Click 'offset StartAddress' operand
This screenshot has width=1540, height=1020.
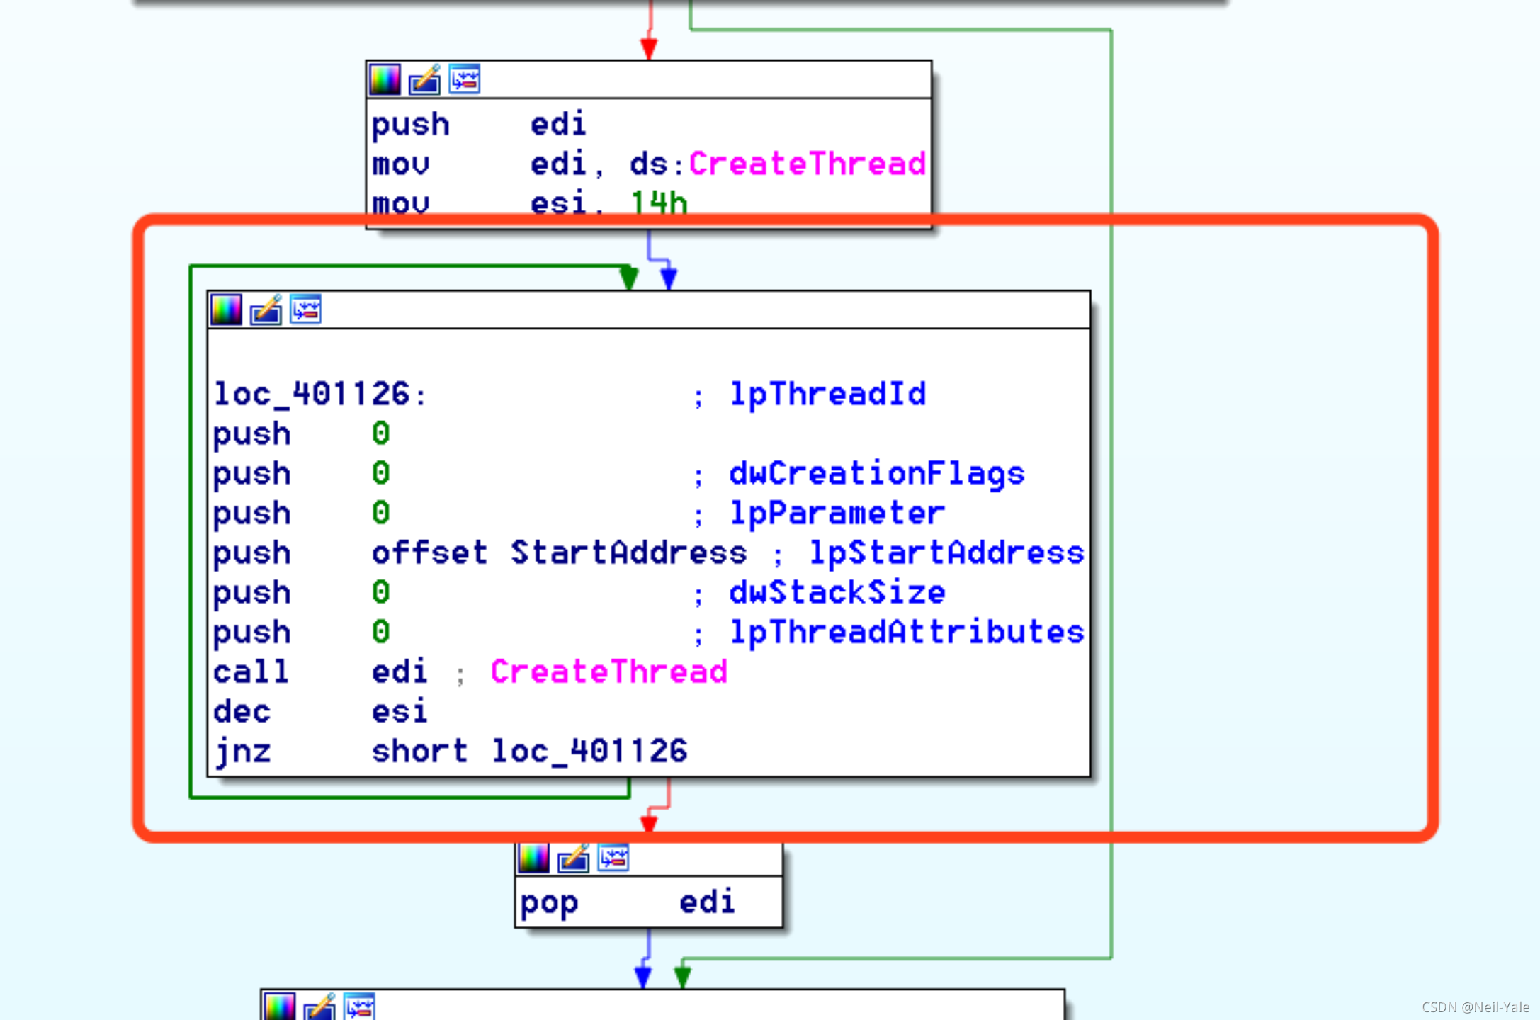tap(559, 552)
